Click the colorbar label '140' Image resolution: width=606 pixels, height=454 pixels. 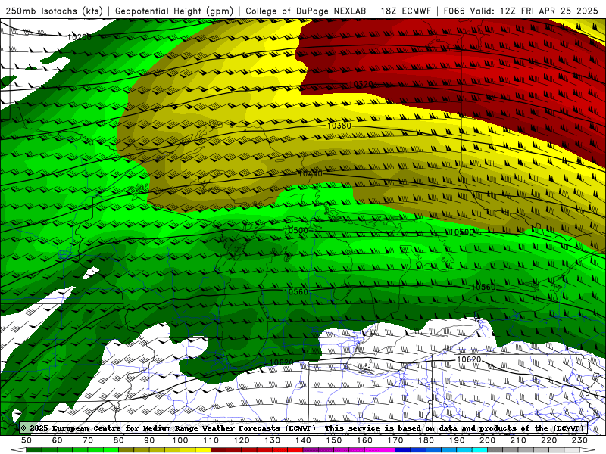click(303, 440)
